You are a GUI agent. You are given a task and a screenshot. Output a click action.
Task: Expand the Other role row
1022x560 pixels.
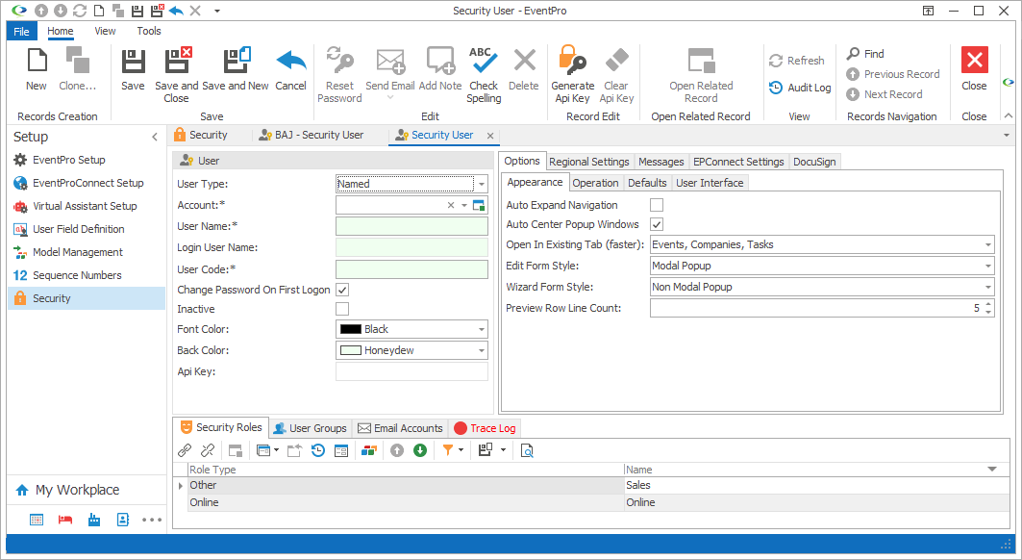(181, 486)
